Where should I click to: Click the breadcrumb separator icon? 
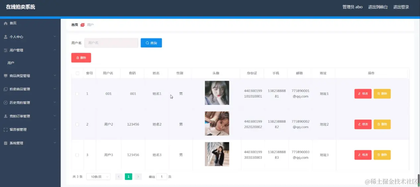[82, 25]
